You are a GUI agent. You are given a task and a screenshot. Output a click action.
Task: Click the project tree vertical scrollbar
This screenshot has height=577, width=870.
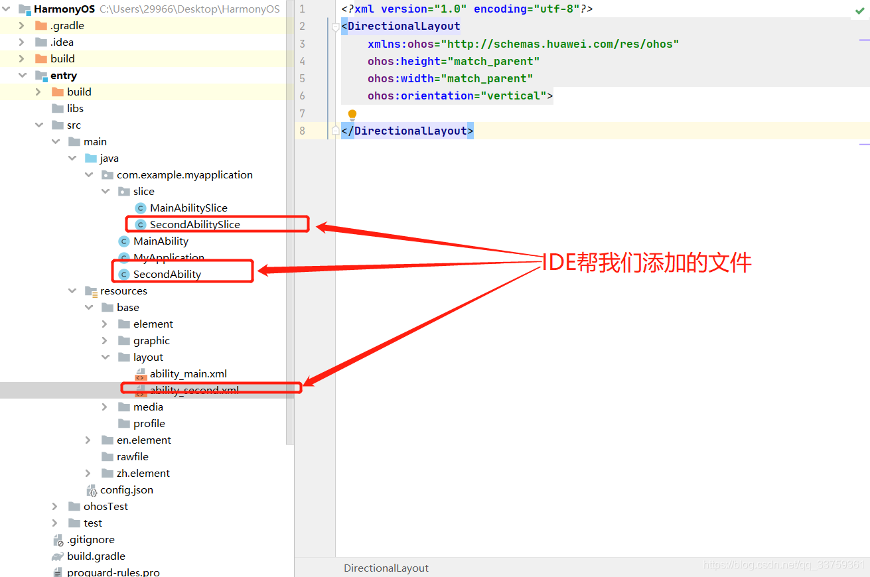(x=289, y=223)
